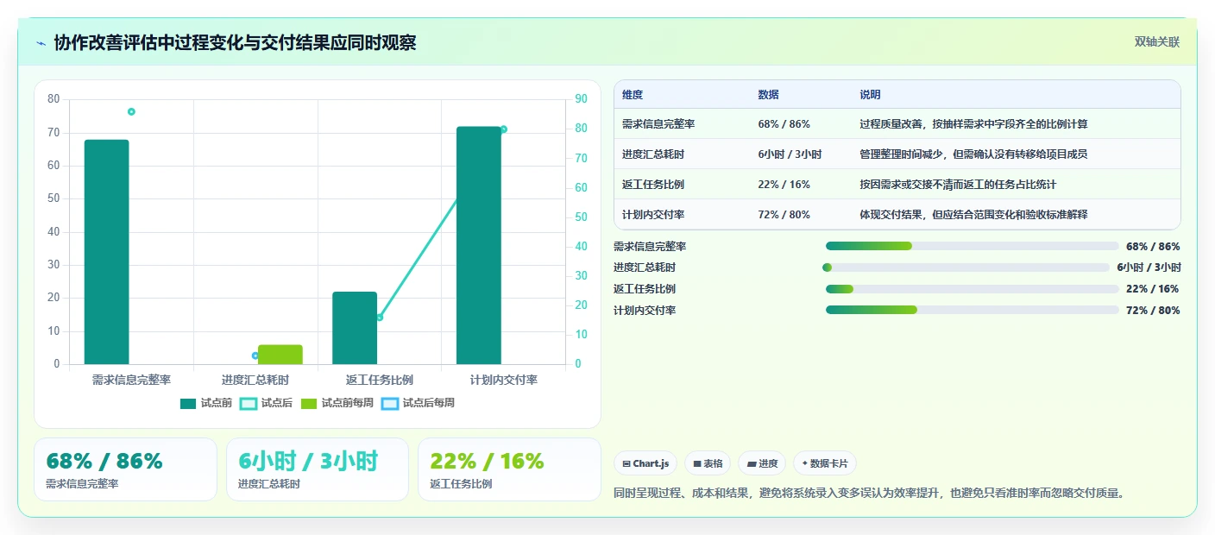Select the Chart.js tag chip

tap(645, 463)
